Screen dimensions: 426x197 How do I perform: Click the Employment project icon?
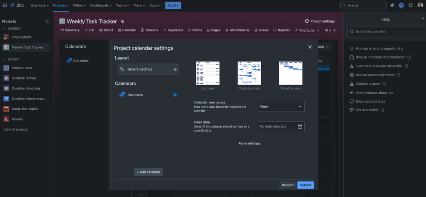pos(6,37)
